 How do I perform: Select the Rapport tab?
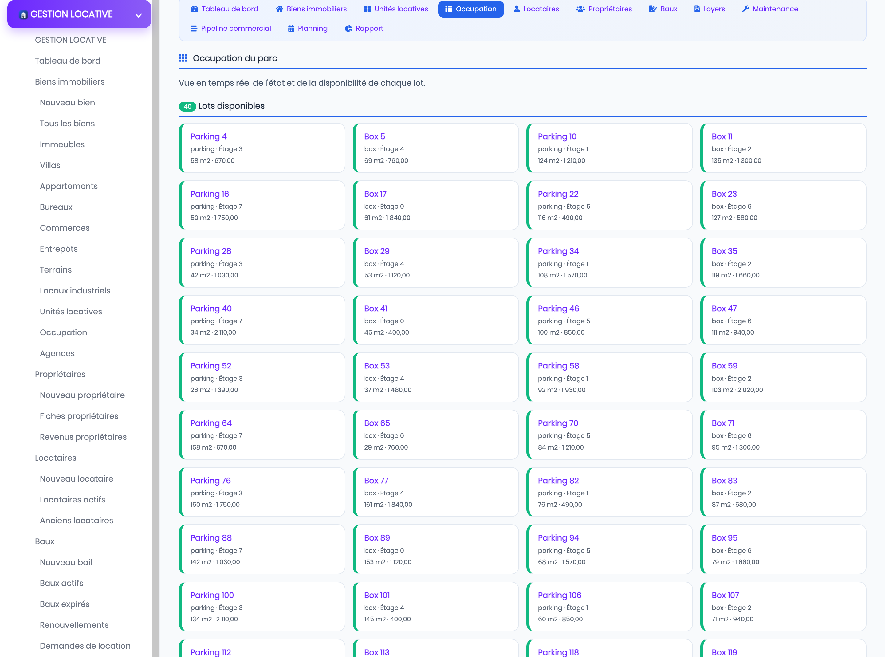364,28
